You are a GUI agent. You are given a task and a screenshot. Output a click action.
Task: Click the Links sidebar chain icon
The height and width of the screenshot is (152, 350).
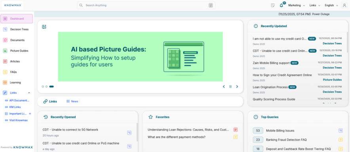tap(5, 92)
